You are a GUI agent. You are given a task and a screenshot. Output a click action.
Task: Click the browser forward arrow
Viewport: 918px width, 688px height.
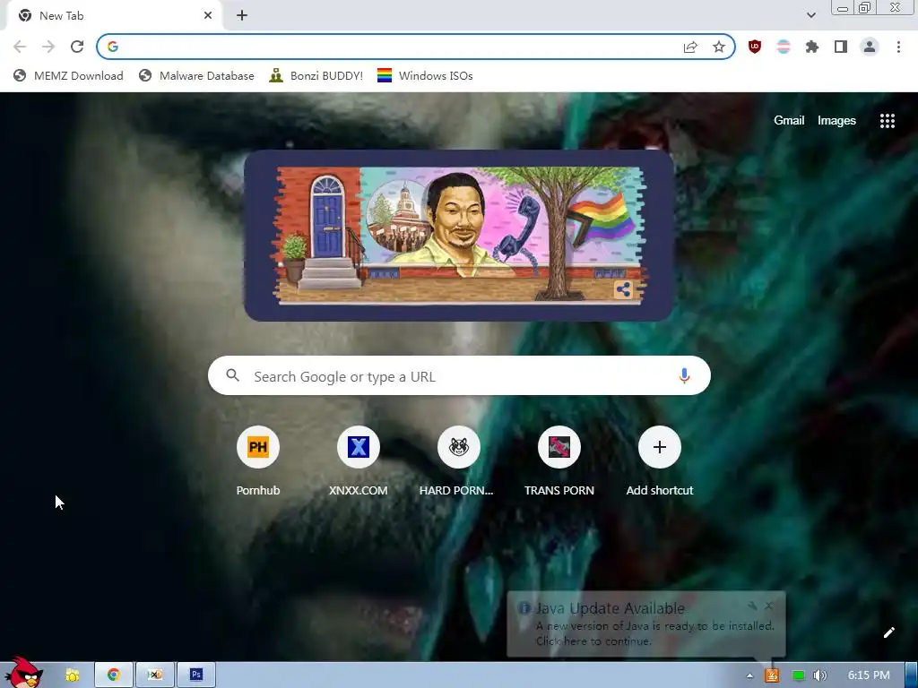[x=48, y=47]
